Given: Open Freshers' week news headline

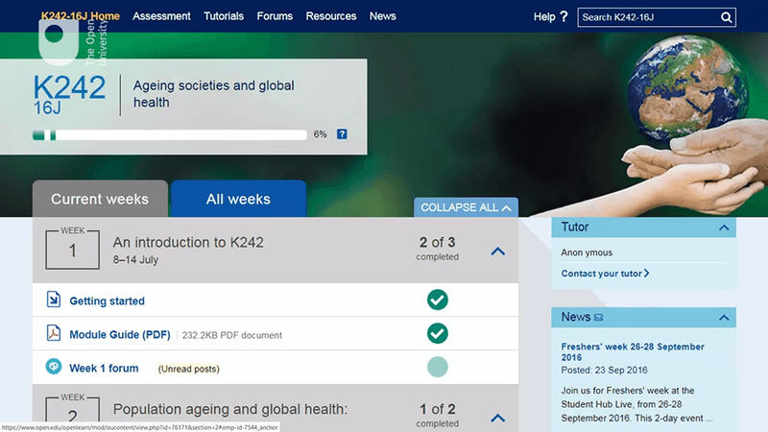Looking at the screenshot, I should (x=633, y=351).
